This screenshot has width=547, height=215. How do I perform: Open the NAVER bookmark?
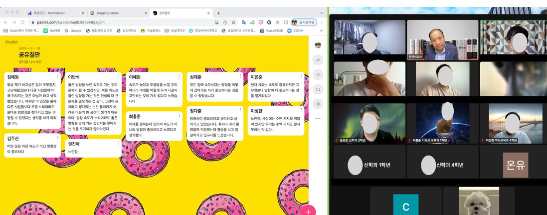click(x=51, y=30)
